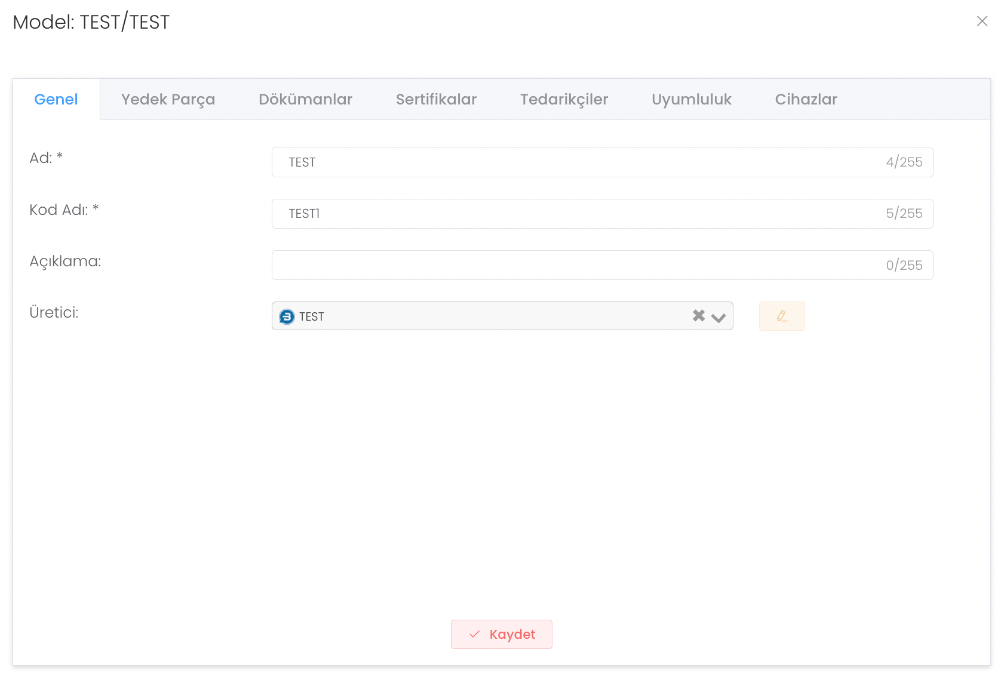Click the pencil edit icon beside Üretici
Screen dimensions: 1001x683
[x=781, y=316]
